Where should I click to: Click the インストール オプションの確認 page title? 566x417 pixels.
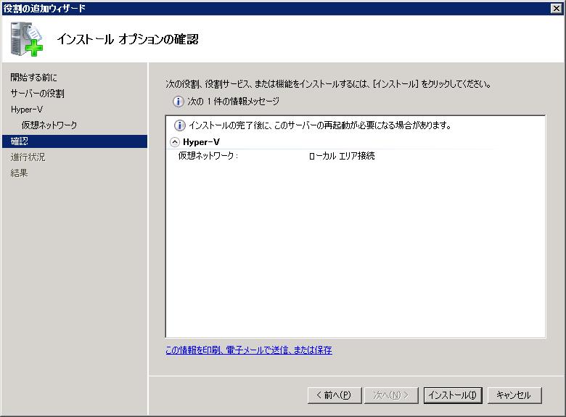coord(128,39)
